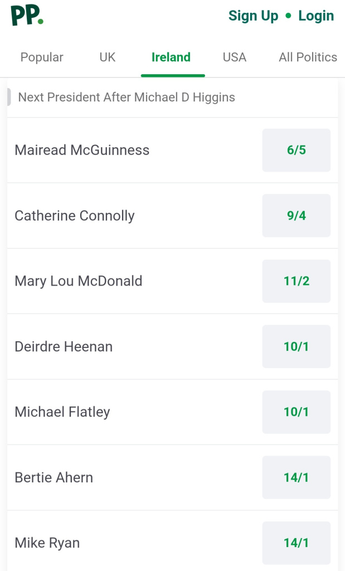Image resolution: width=345 pixels, height=571 pixels.
Task: Select Bertie Ahern 14/1 odds button
Action: click(297, 477)
